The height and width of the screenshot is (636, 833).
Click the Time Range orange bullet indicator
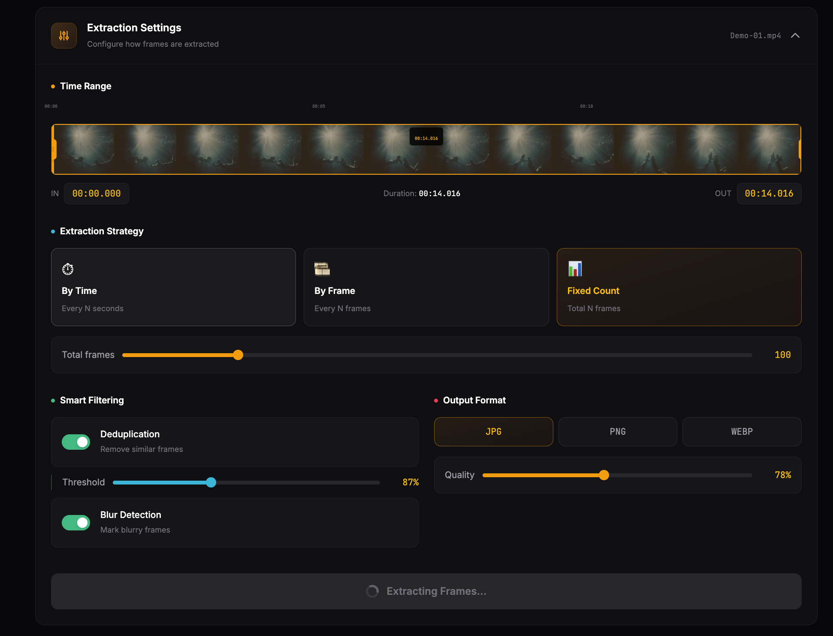click(x=52, y=86)
